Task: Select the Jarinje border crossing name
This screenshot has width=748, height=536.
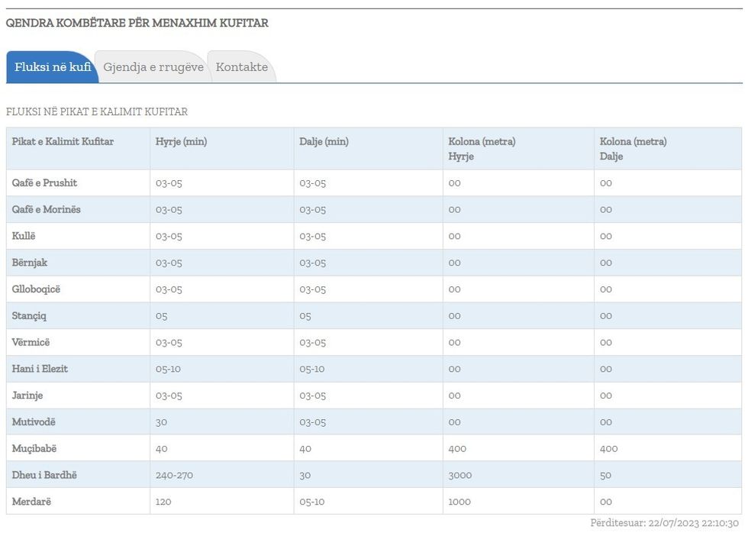Action: [x=29, y=396]
